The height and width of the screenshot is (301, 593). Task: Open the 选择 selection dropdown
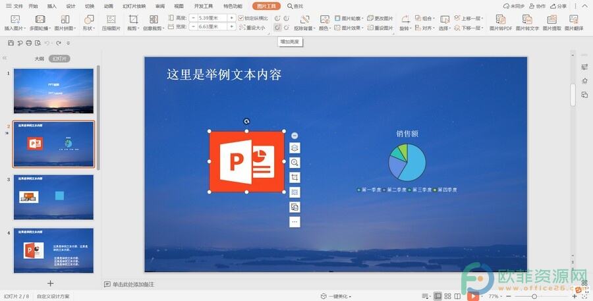click(445, 22)
